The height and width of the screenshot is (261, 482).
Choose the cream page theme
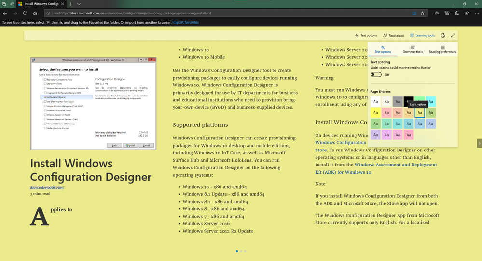coord(386,101)
